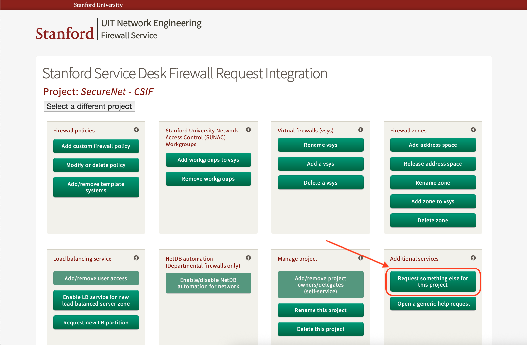527x345 pixels.
Task: Click info icon beside Firewall policies
Action: (x=136, y=130)
